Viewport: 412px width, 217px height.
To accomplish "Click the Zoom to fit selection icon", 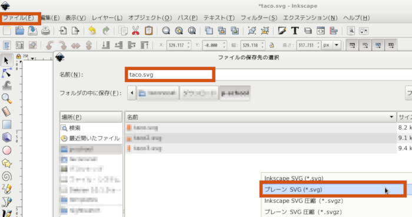I will 166,31.
